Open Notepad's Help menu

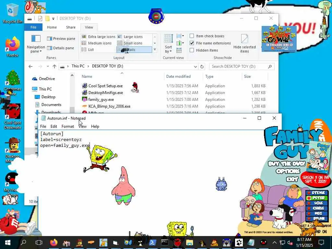(95, 126)
